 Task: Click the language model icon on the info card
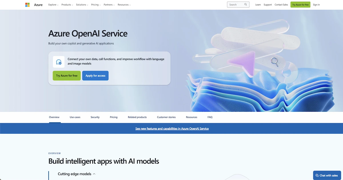(x=59, y=61)
